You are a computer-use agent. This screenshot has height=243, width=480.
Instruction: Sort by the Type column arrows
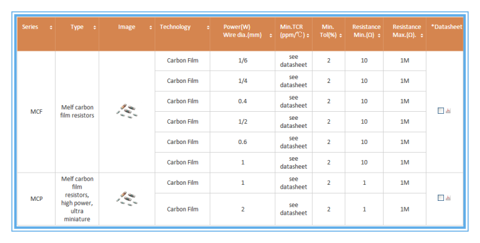point(94,27)
